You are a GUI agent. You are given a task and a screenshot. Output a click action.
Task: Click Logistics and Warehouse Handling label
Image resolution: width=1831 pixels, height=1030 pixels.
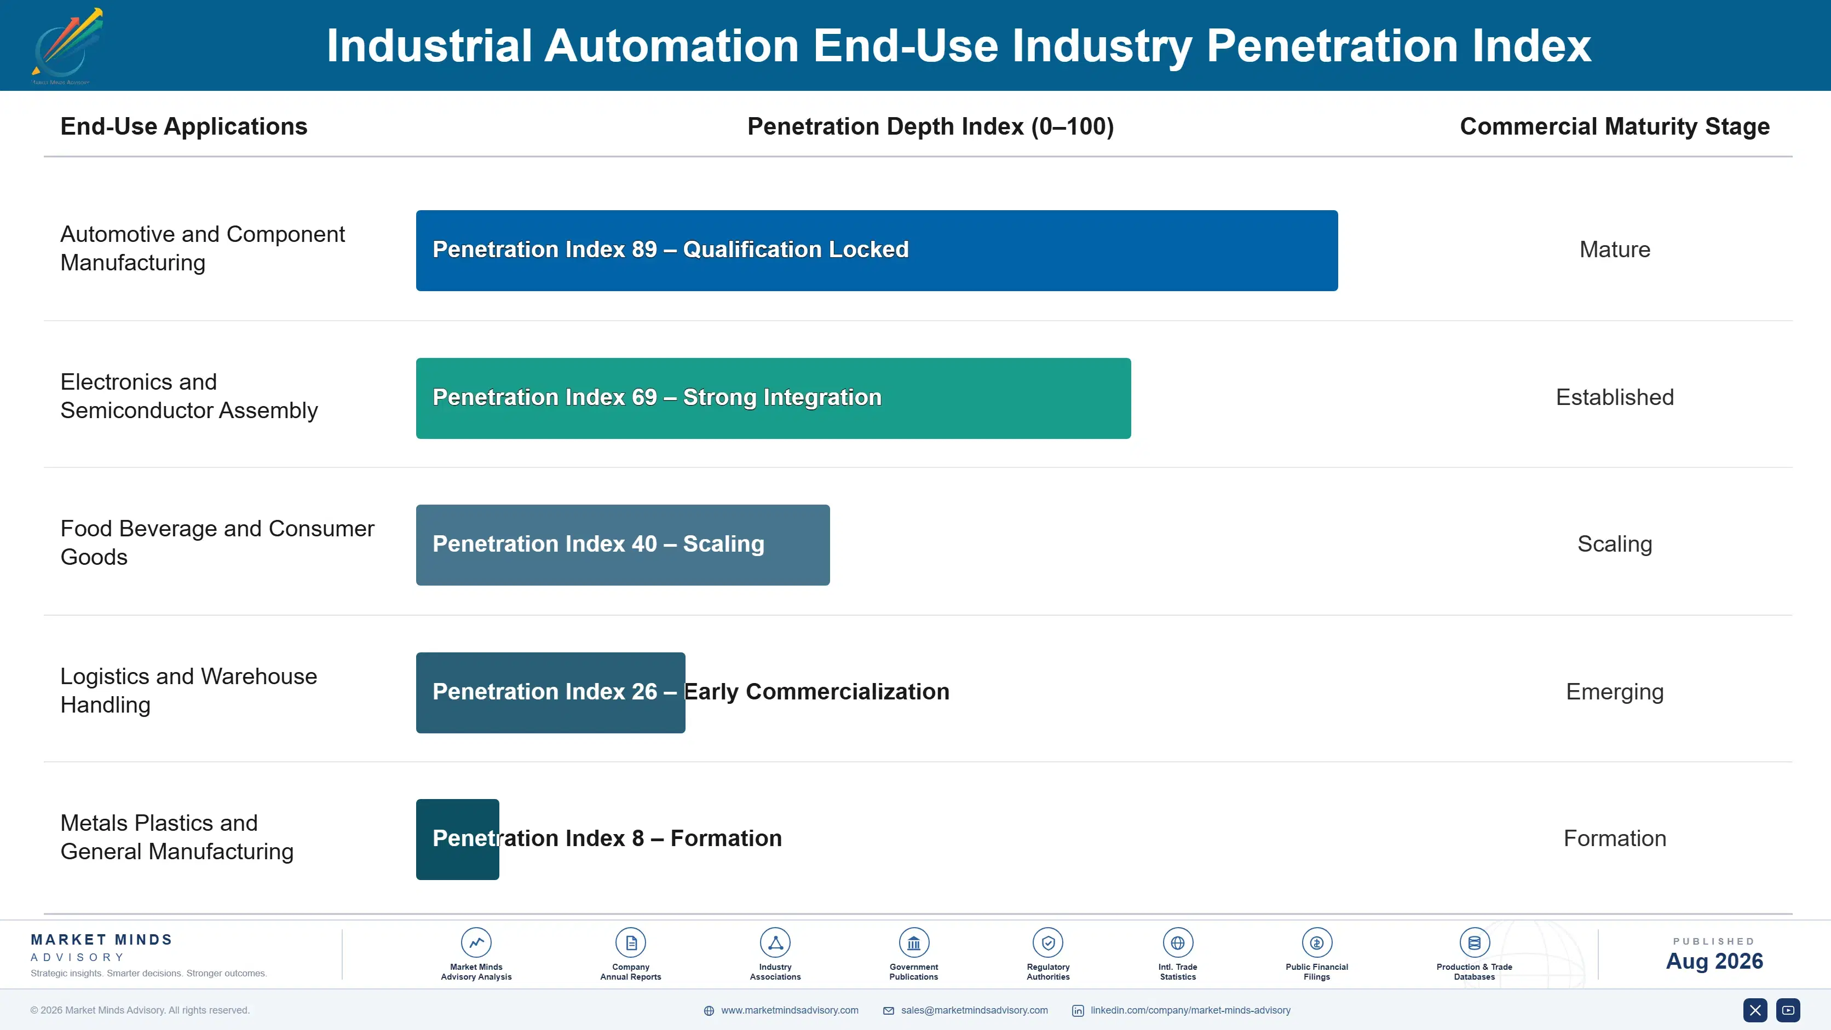tap(188, 691)
